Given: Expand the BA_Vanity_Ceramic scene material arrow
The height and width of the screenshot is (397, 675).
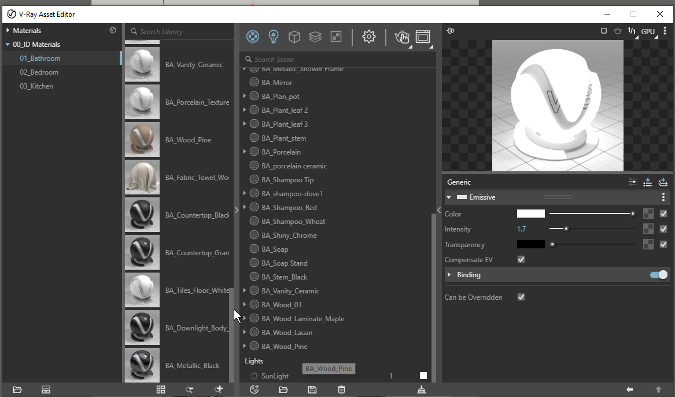Looking at the screenshot, I should (x=245, y=291).
